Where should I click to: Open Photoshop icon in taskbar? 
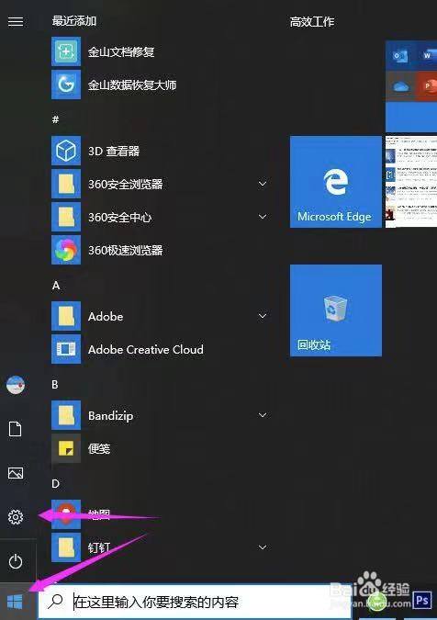pos(422,601)
